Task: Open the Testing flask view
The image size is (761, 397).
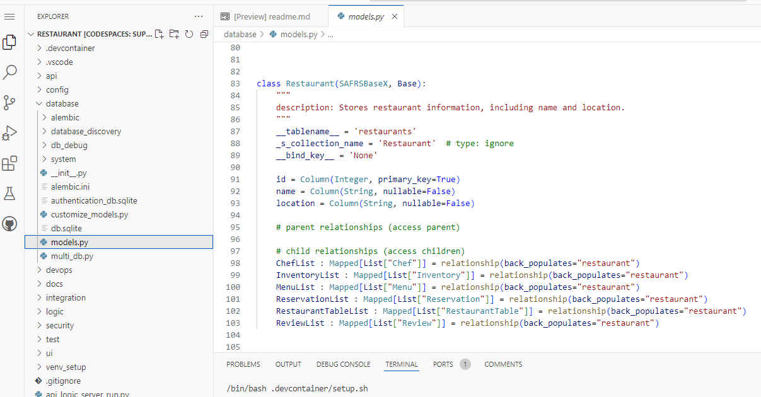Action: tap(9, 193)
